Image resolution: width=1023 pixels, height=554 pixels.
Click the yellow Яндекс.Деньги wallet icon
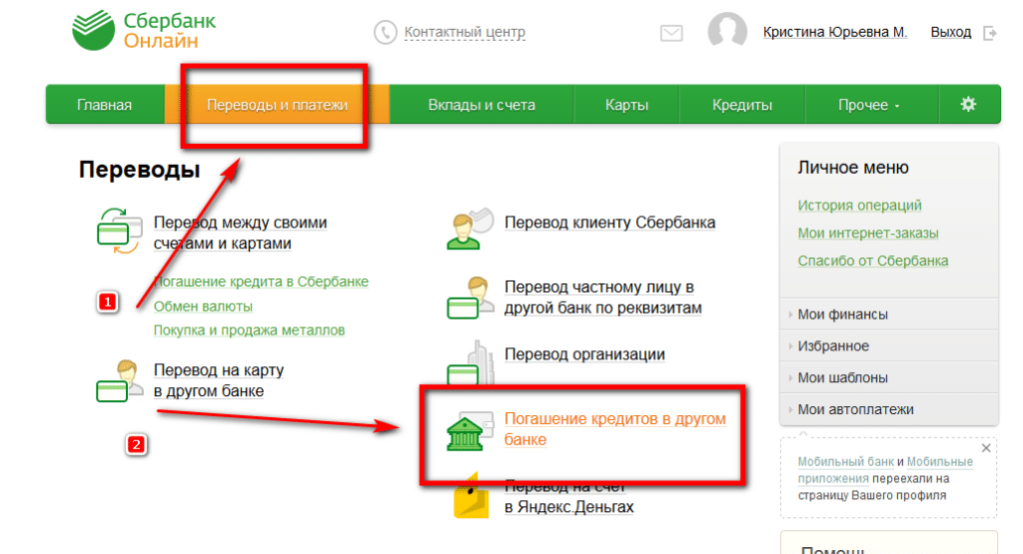472,497
